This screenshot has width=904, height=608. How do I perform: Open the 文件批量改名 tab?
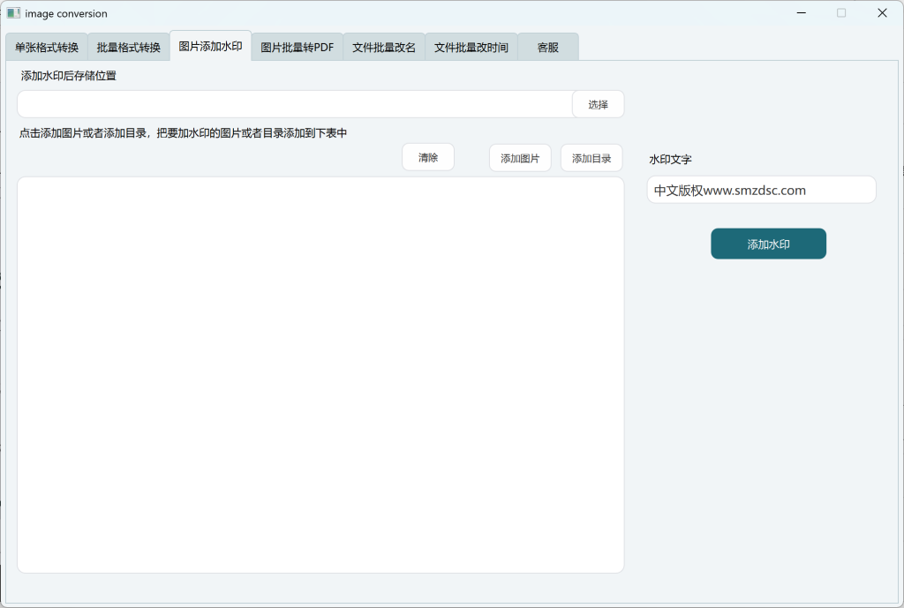pos(384,48)
